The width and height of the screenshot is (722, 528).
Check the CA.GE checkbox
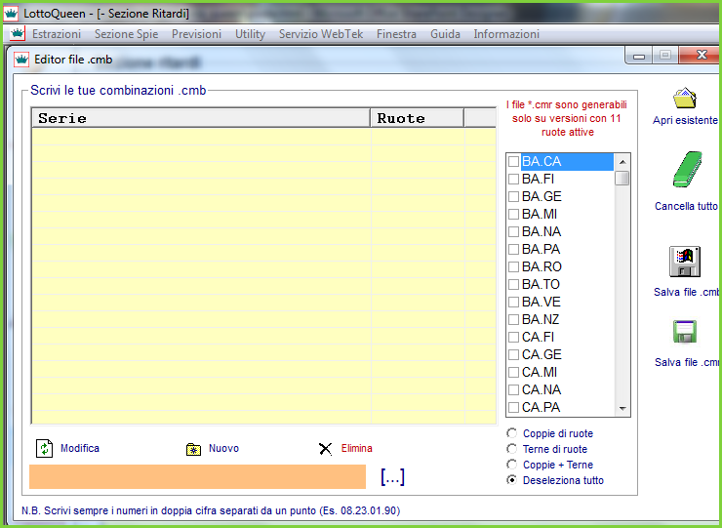(513, 354)
